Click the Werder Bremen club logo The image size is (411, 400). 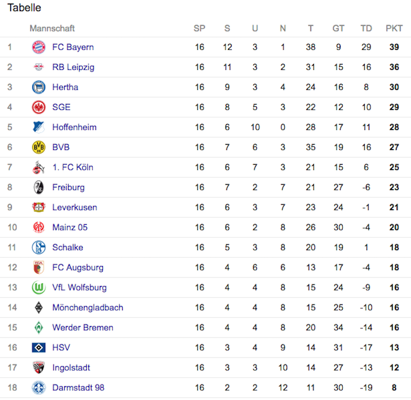click(39, 328)
